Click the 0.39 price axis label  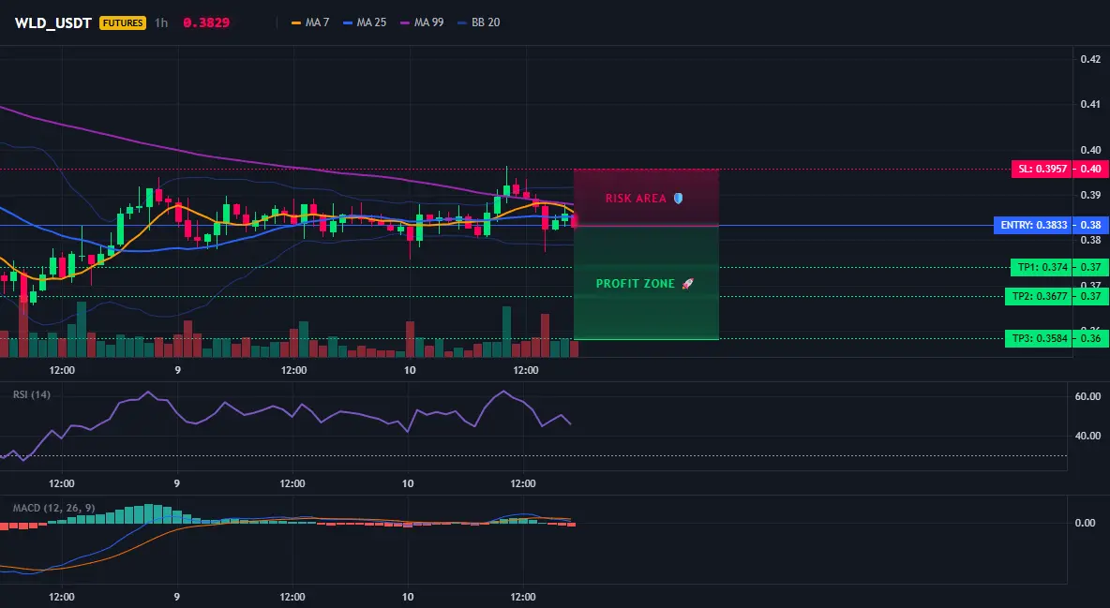point(1090,195)
